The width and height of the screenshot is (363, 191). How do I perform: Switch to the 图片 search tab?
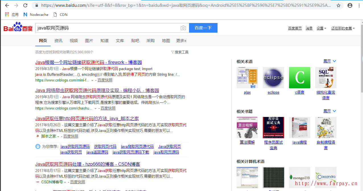[x=89, y=41]
